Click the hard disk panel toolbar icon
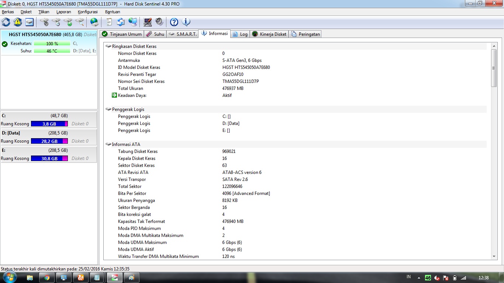This screenshot has width=504, height=283. click(x=30, y=22)
